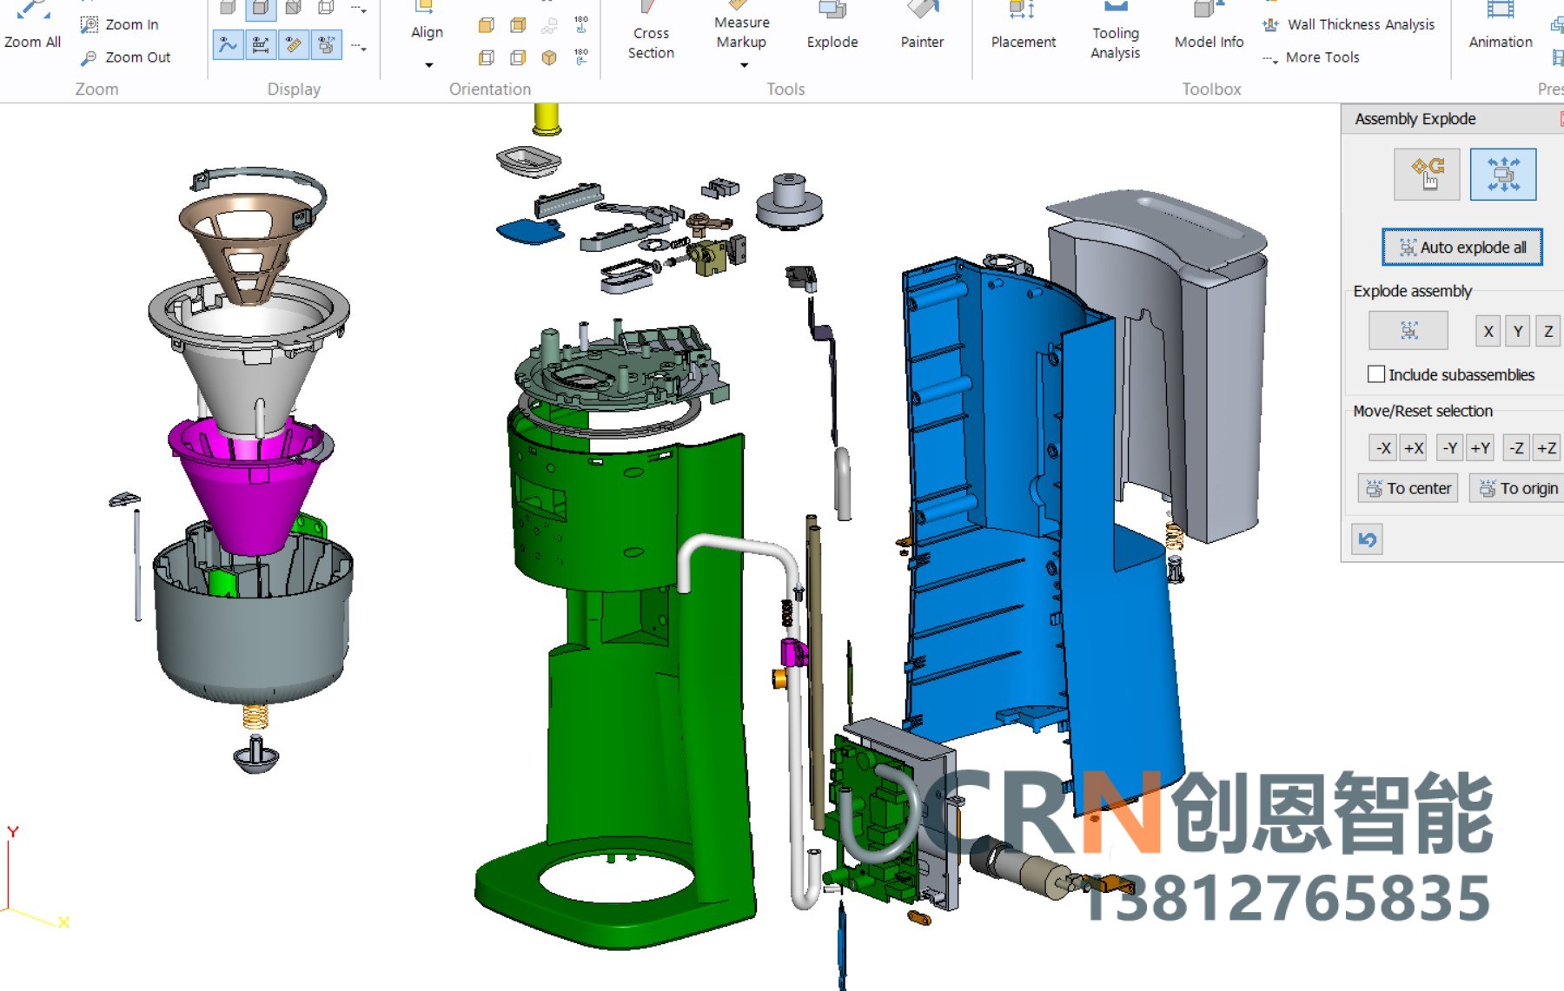The image size is (1564, 991).
Task: Move selection in +Z direction
Action: [1547, 448]
